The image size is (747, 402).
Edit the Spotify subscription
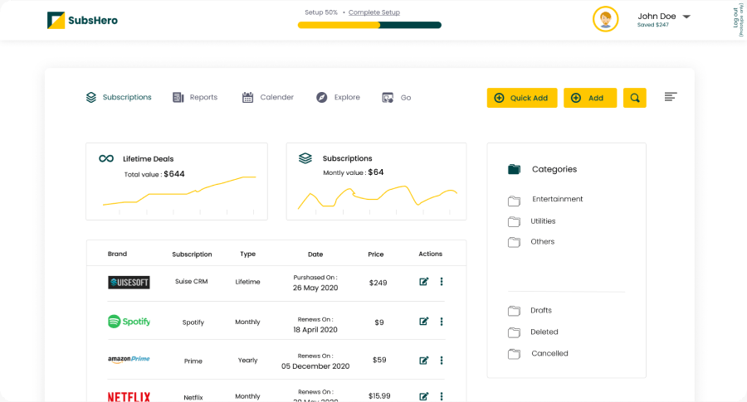coord(423,322)
